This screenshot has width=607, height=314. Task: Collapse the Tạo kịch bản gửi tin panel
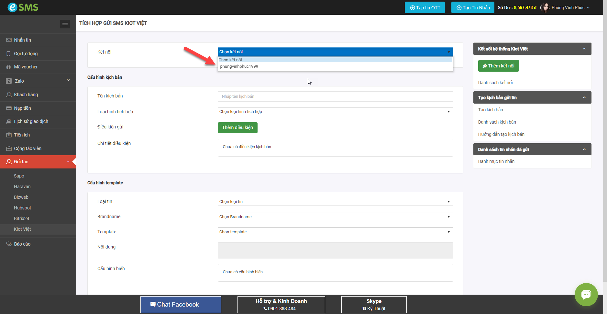click(584, 97)
